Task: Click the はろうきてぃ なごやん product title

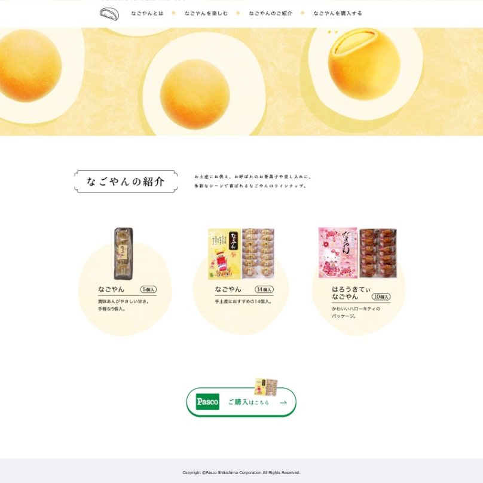Action: [351, 293]
